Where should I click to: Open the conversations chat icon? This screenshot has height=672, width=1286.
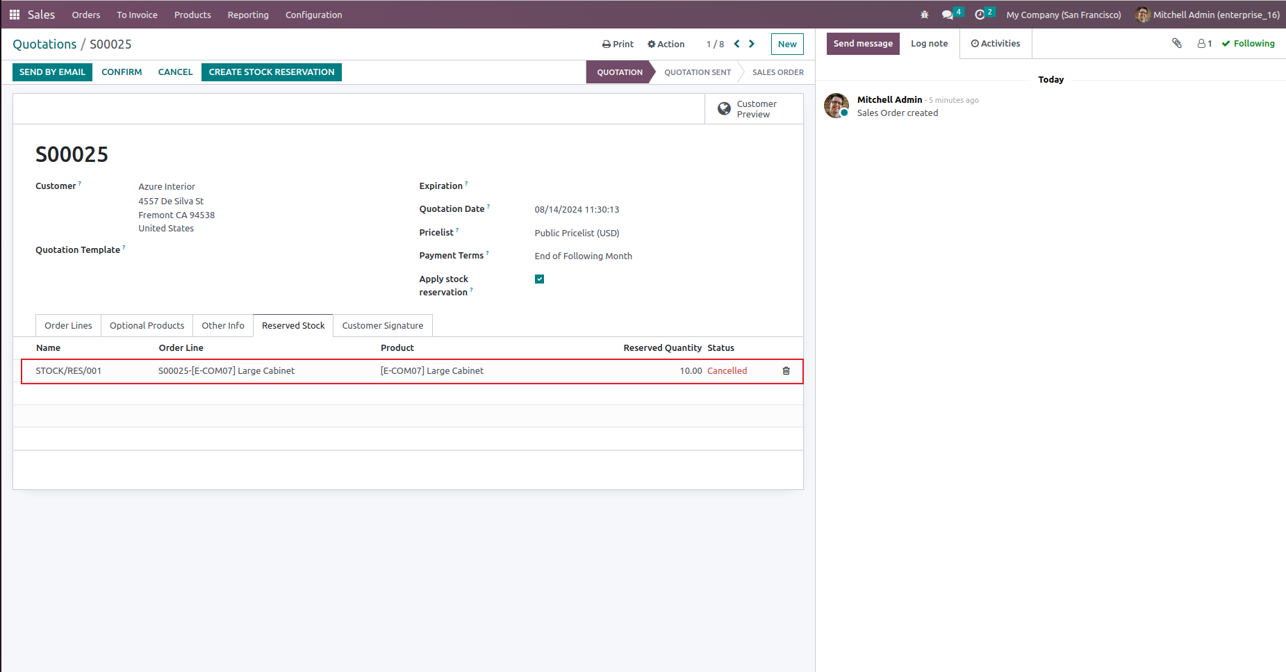tap(948, 15)
